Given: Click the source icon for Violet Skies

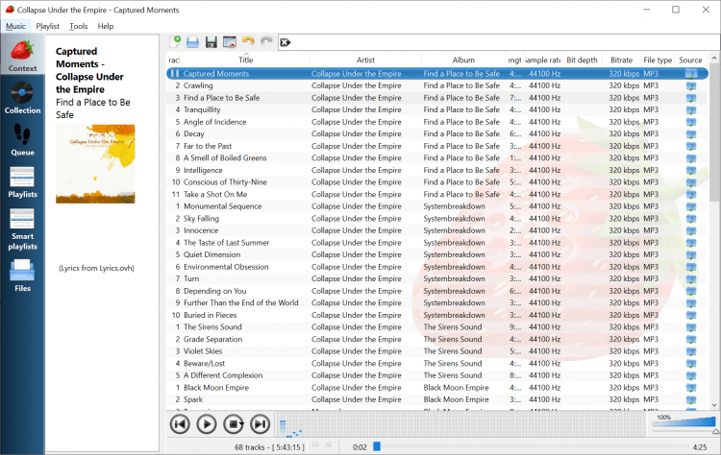Looking at the screenshot, I should 690,351.
